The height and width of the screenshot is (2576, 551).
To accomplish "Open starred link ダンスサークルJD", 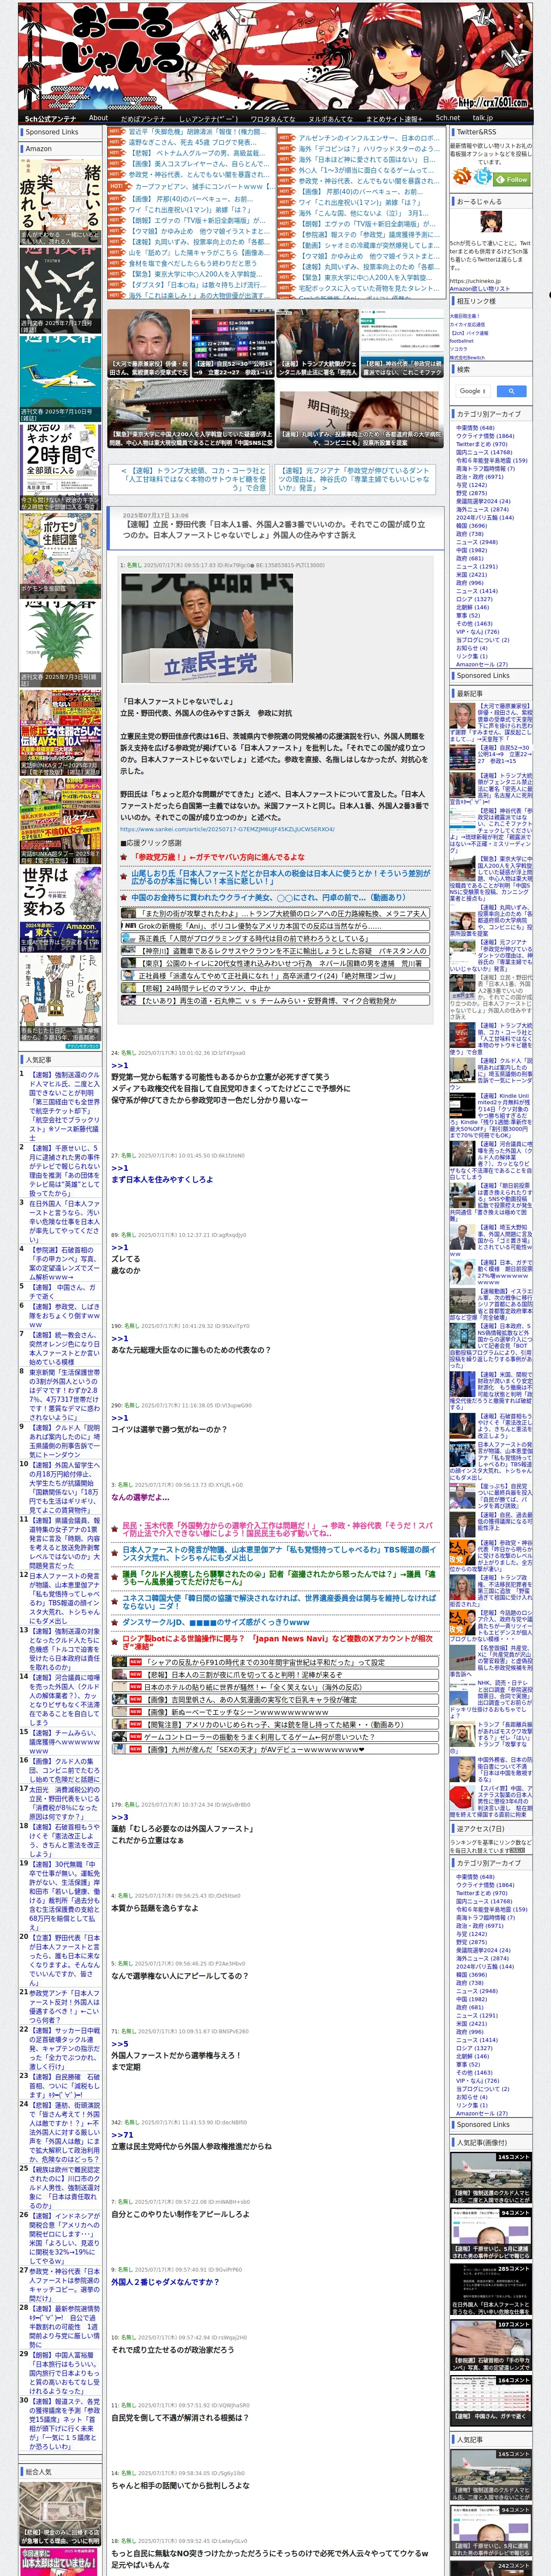I will [x=215, y=1622].
